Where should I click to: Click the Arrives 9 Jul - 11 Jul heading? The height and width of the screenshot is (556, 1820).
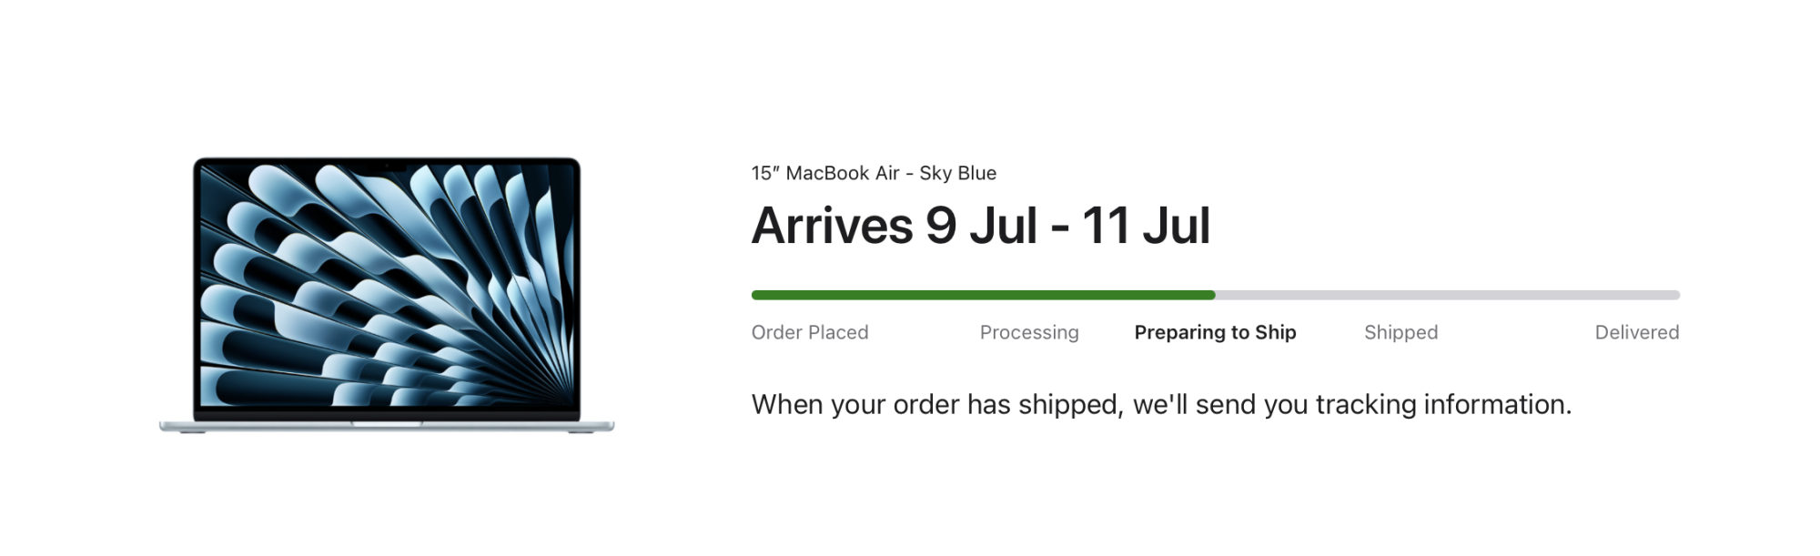click(x=980, y=227)
